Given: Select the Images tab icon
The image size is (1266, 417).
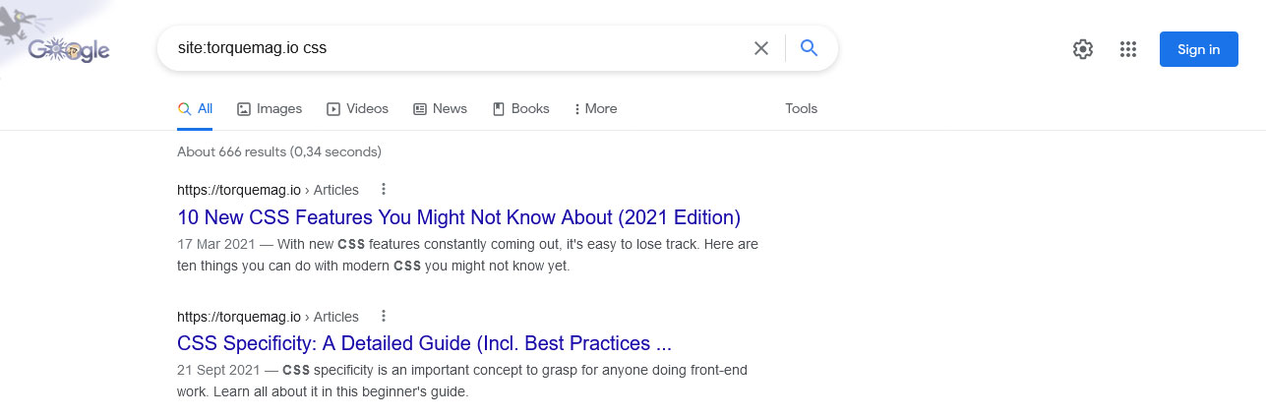Looking at the screenshot, I should [244, 109].
